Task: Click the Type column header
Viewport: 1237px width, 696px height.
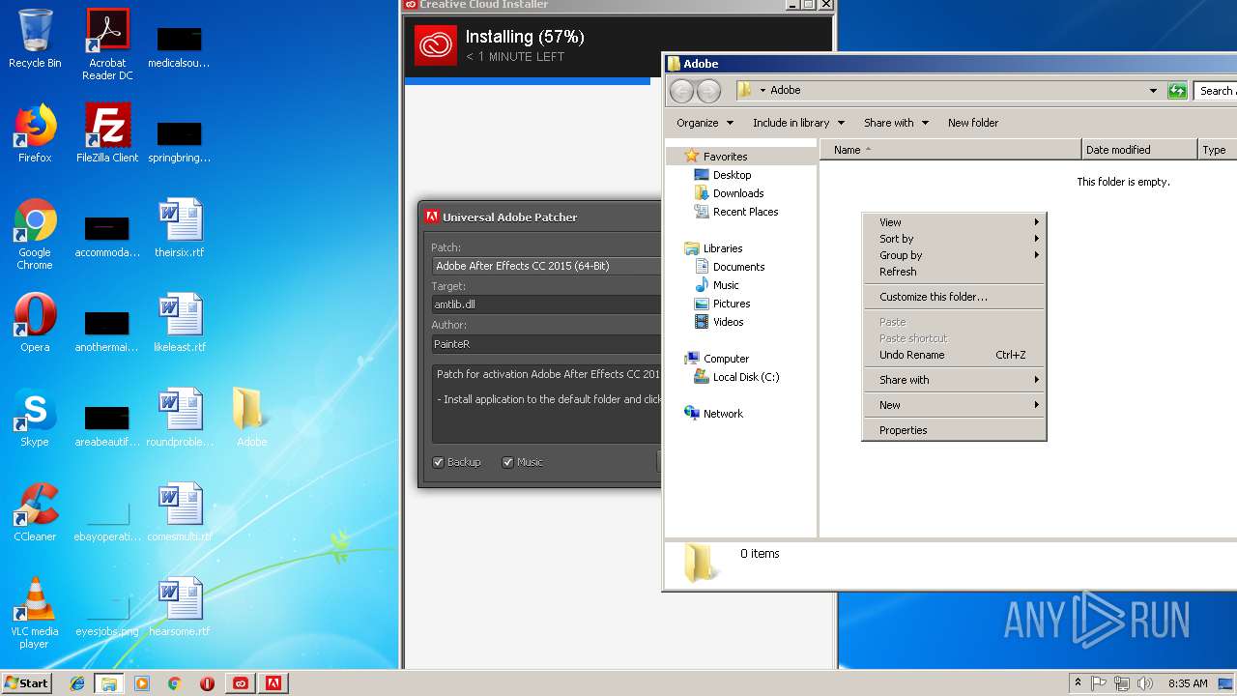Action: click(x=1217, y=150)
